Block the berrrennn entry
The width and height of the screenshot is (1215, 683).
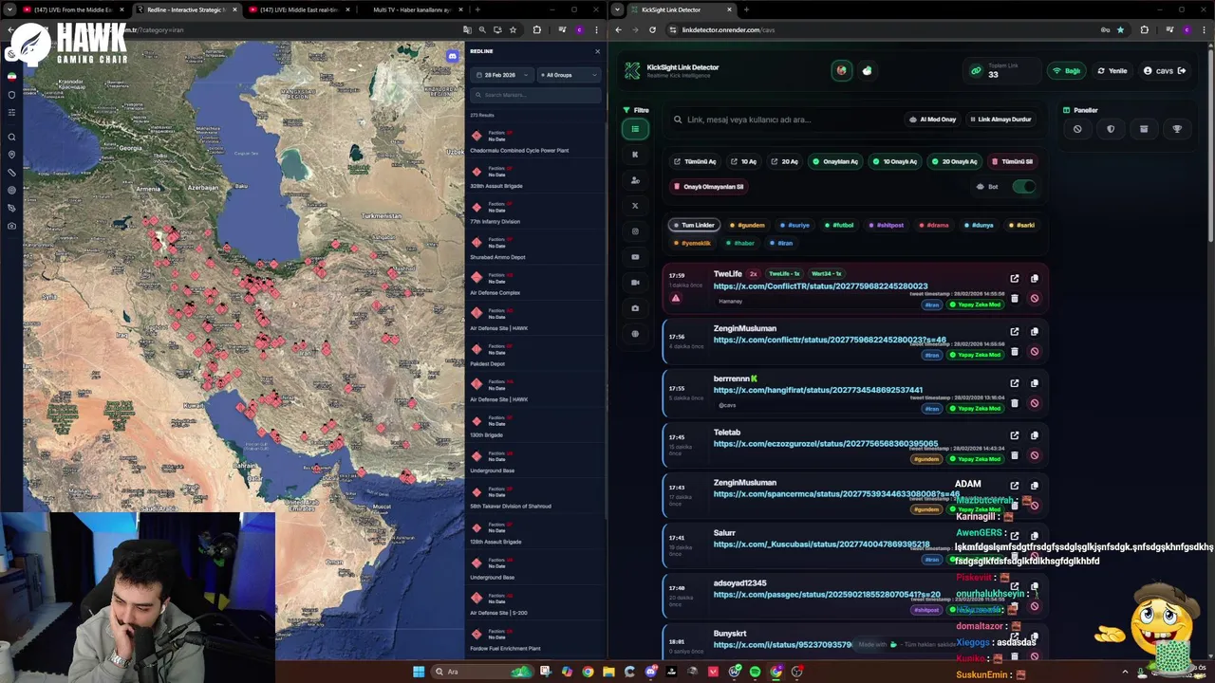tap(1035, 403)
